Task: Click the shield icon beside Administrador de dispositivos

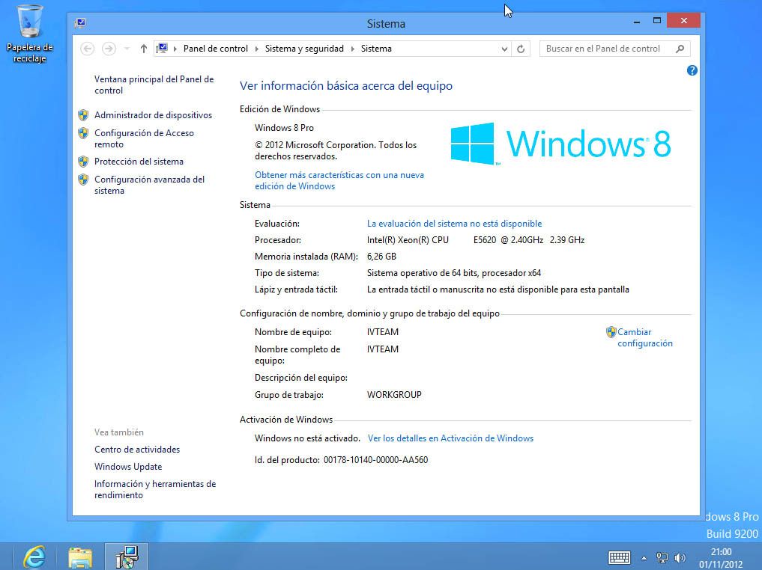Action: 84,115
